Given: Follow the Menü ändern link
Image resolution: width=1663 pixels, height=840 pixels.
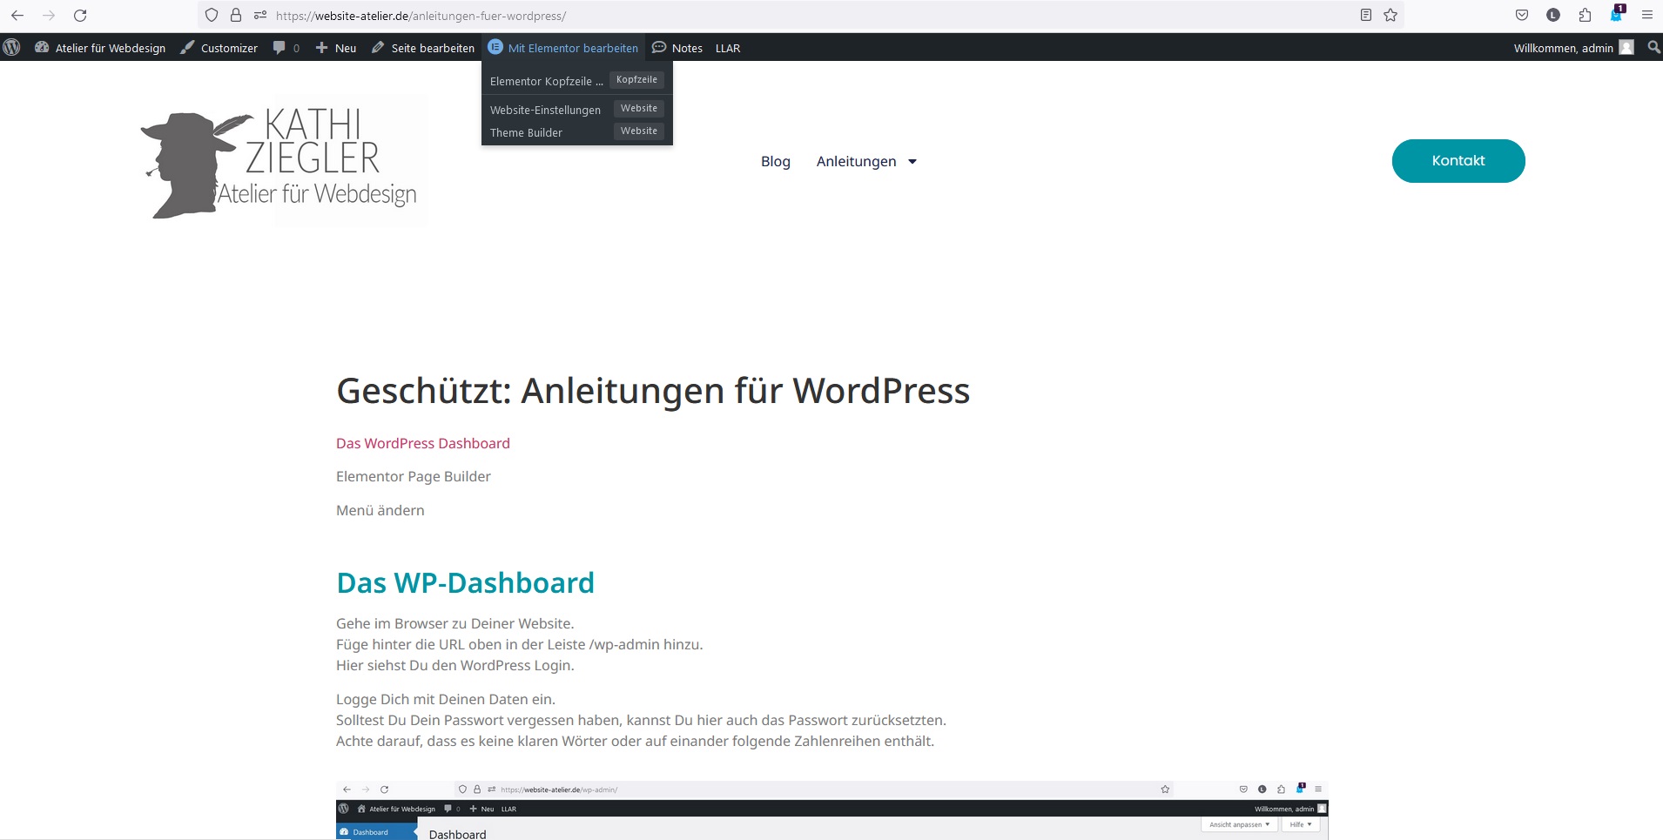Looking at the screenshot, I should pos(380,510).
